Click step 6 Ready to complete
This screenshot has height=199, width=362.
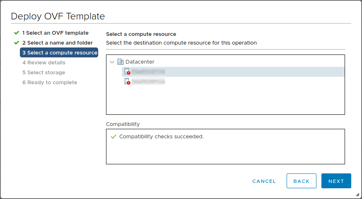pyautogui.click(x=50, y=83)
